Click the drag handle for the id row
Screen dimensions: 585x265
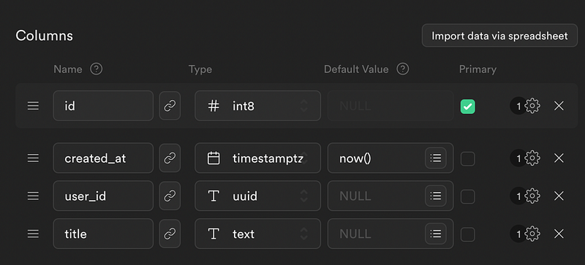(33, 106)
